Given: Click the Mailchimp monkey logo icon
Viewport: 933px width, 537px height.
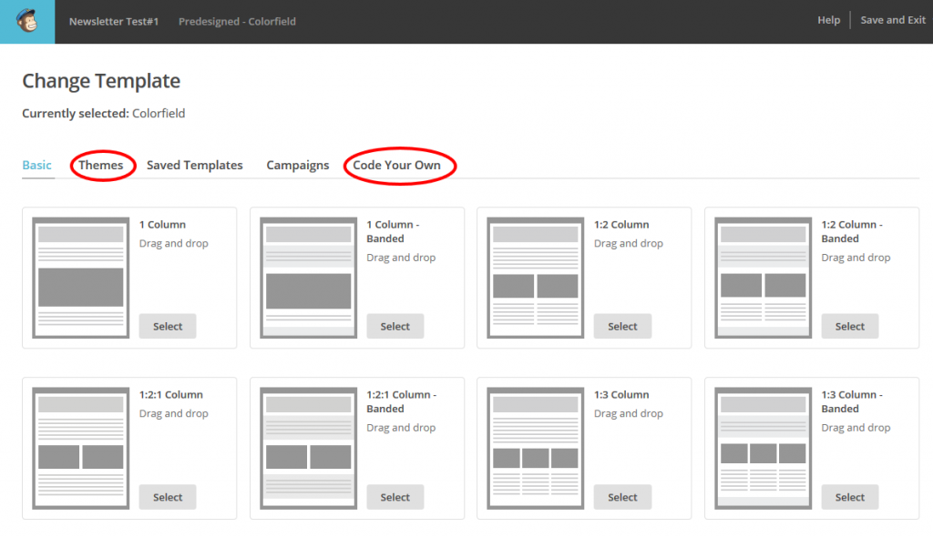Looking at the screenshot, I should (26, 21).
